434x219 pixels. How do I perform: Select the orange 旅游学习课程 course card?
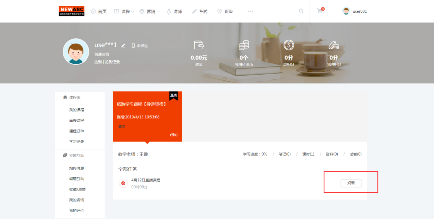(147, 116)
